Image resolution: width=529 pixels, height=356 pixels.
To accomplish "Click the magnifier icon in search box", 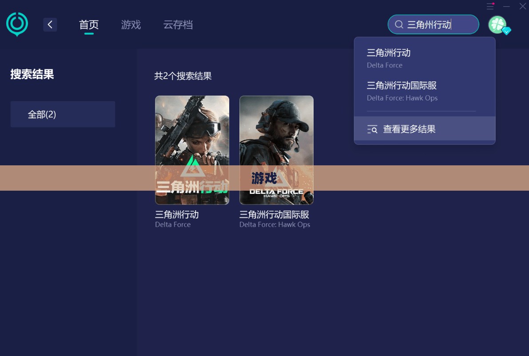I will tap(399, 24).
